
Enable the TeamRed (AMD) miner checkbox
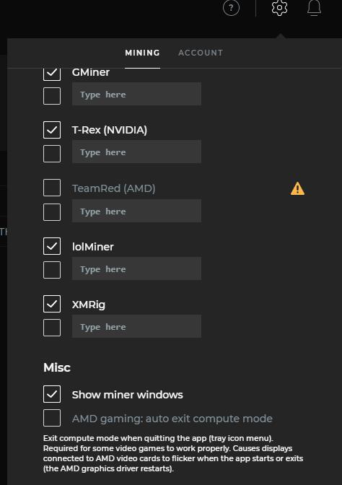[x=52, y=188]
